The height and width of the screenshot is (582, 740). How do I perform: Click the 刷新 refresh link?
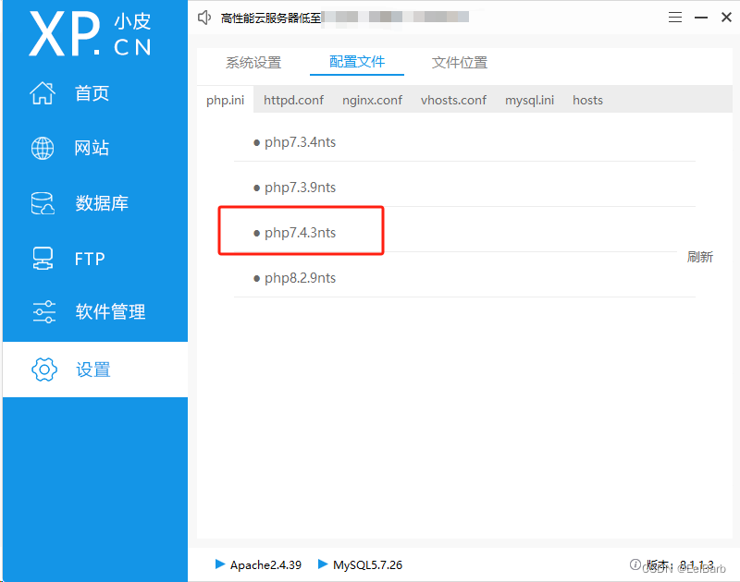[700, 257]
